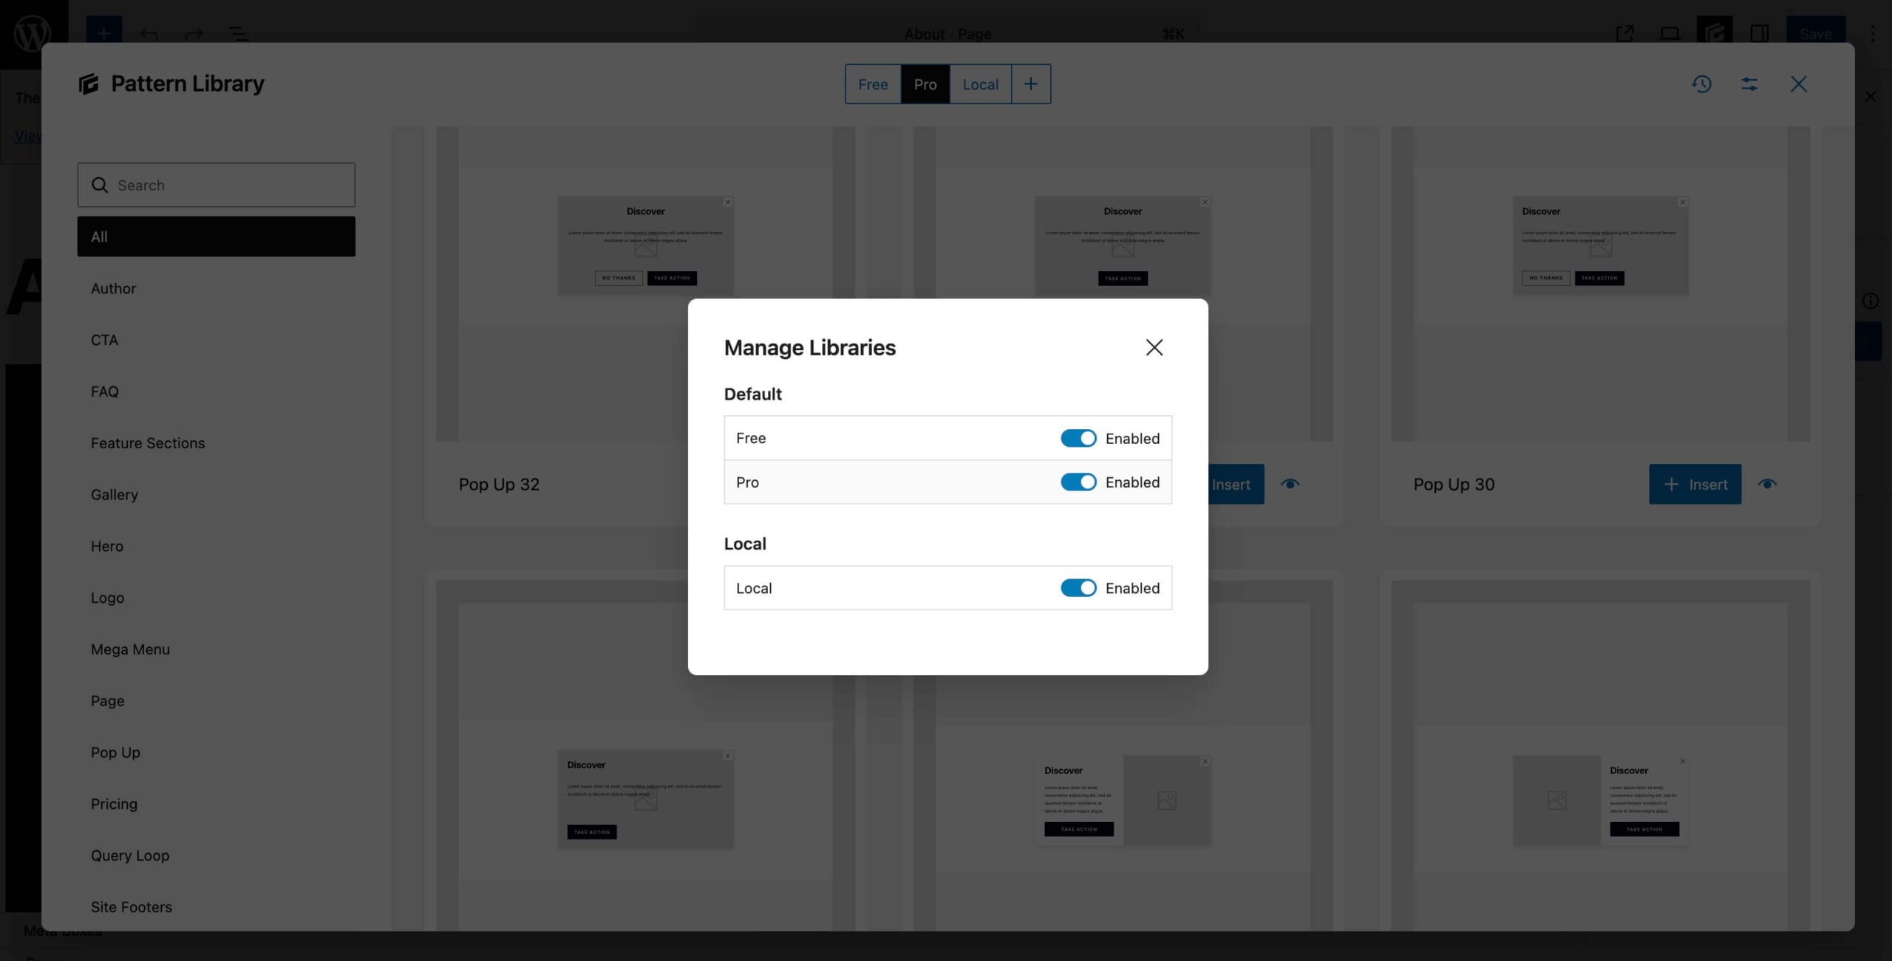The height and width of the screenshot is (961, 1892).
Task: Switch to the Local tab
Action: [x=981, y=84]
